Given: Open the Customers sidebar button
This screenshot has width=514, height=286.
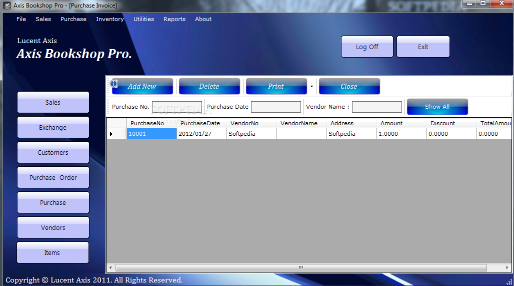Looking at the screenshot, I should [53, 152].
